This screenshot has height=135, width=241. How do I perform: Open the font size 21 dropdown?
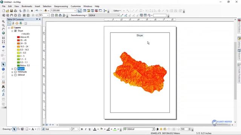pyautogui.click(x=78, y=129)
